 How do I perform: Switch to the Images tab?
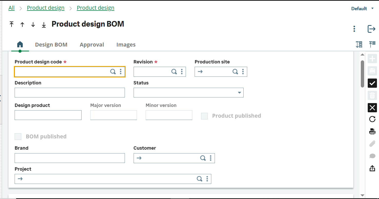tap(126, 45)
